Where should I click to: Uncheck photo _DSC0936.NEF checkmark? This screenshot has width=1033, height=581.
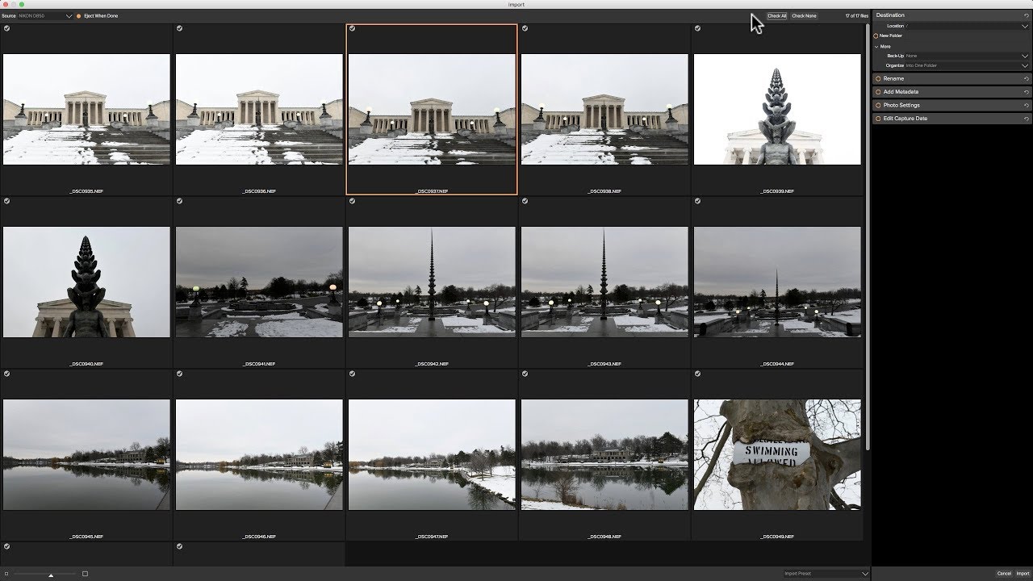coord(179,28)
